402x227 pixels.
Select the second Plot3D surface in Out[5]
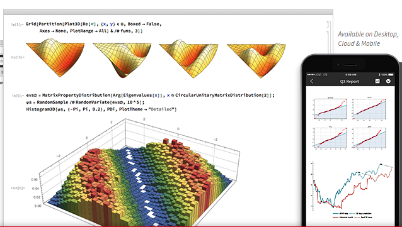pos(122,60)
